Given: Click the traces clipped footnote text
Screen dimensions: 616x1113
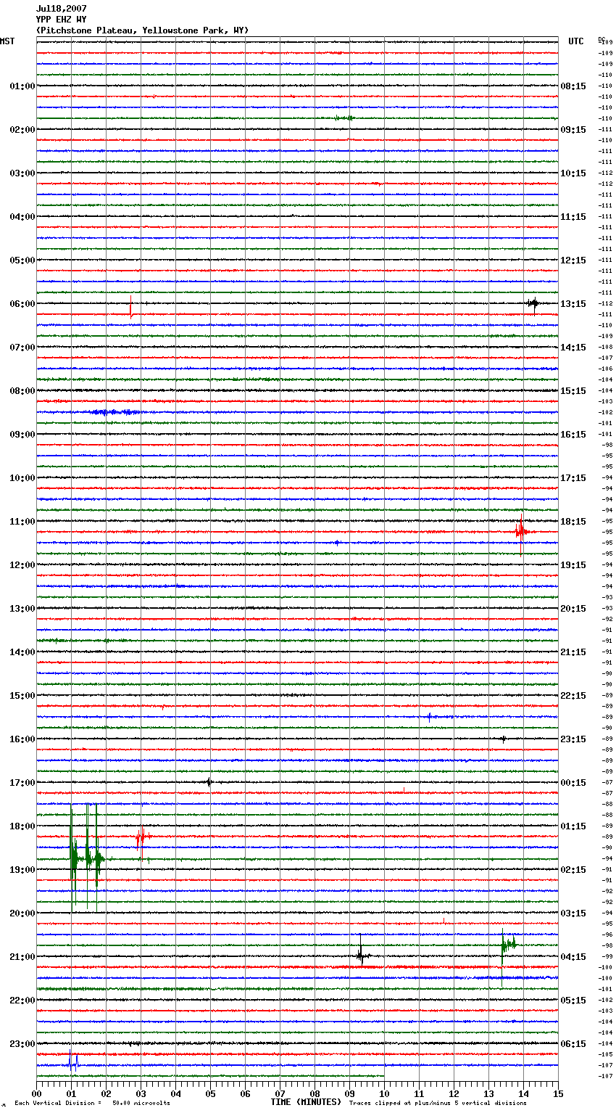Looking at the screenshot, I should pos(438,1103).
